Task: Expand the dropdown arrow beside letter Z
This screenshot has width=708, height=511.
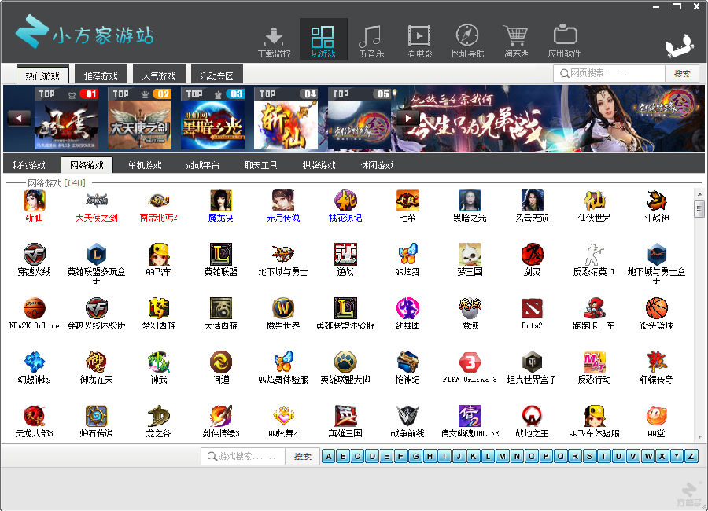Action: (x=677, y=457)
